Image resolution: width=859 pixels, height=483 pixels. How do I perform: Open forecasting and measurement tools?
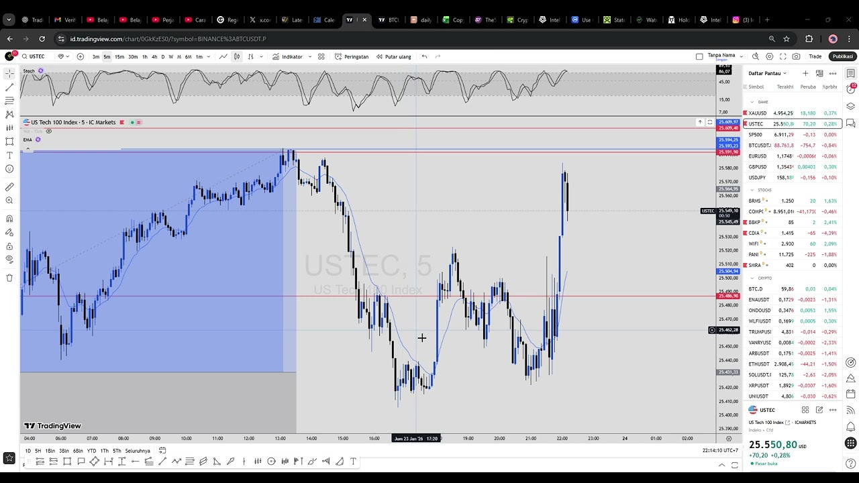pos(9,127)
